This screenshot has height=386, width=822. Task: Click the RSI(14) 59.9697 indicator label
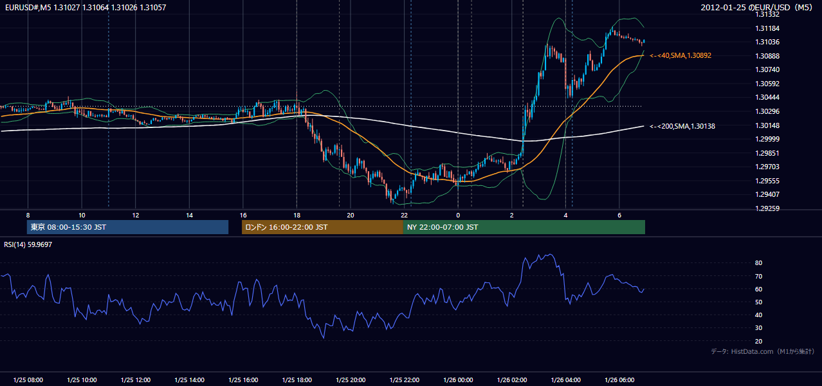28,244
